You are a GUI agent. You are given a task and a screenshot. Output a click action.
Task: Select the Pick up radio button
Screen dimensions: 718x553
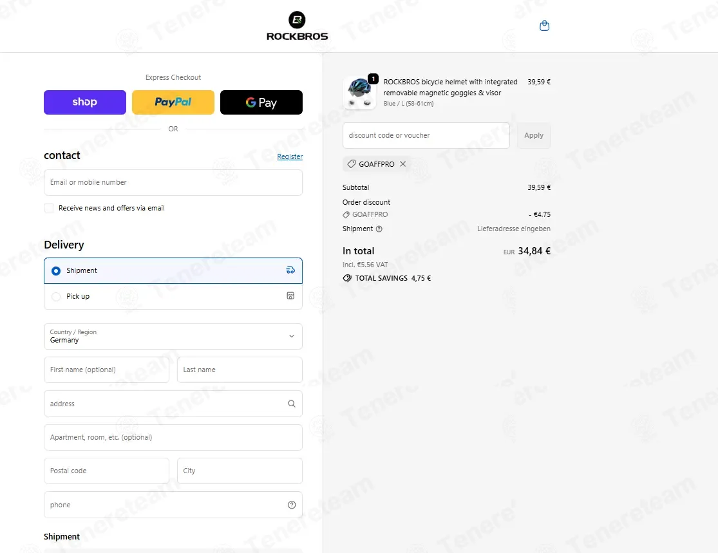(56, 297)
